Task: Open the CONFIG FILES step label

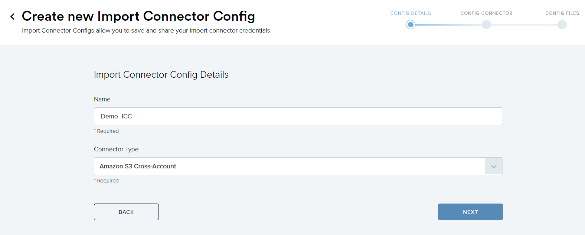Action: coord(562,13)
